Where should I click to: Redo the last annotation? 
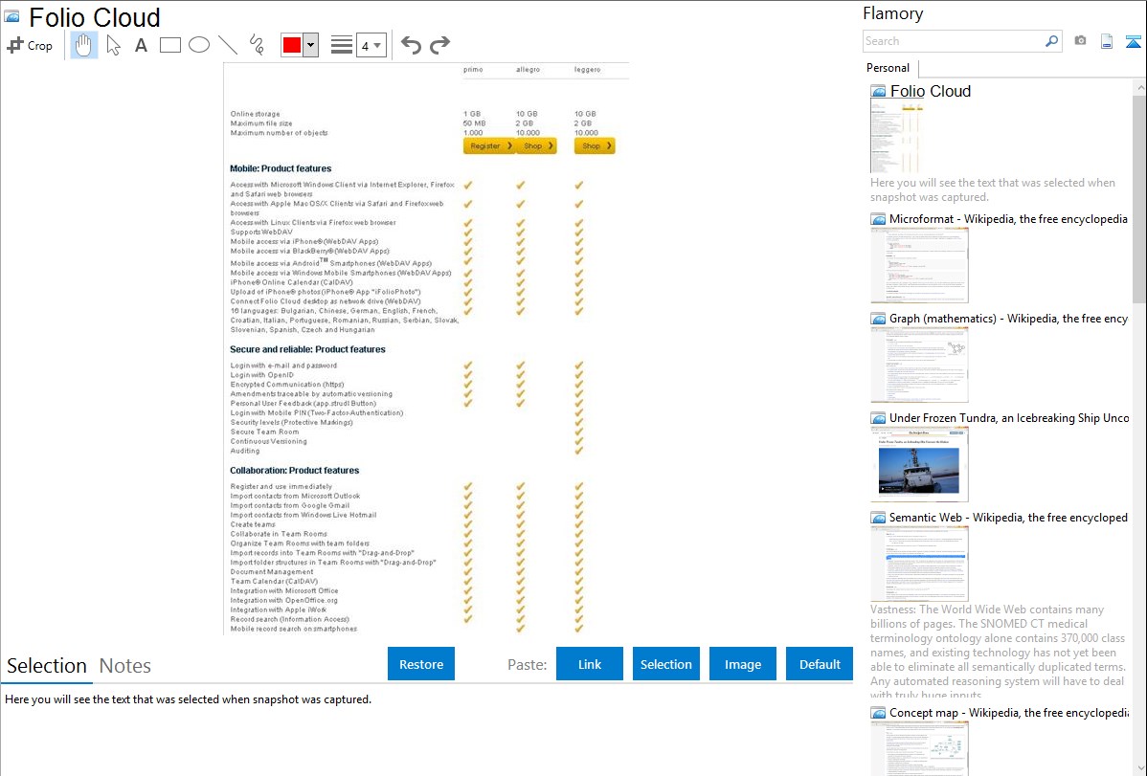(439, 45)
